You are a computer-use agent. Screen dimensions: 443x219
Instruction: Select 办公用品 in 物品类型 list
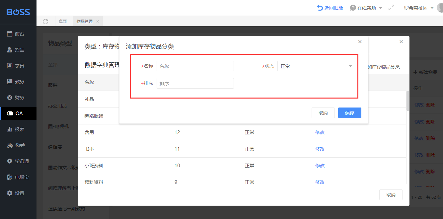tap(57, 106)
